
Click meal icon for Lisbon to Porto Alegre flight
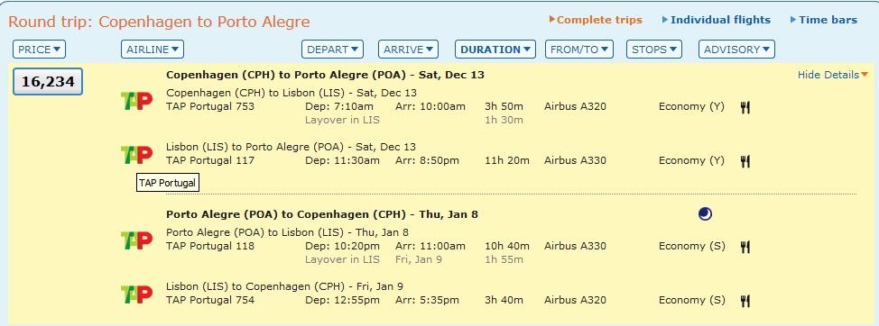click(745, 161)
